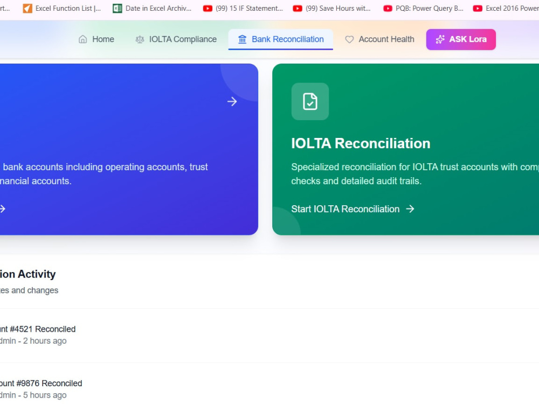
Task: Click the YouTube icon beside PQB Power Query
Action: pos(388,8)
